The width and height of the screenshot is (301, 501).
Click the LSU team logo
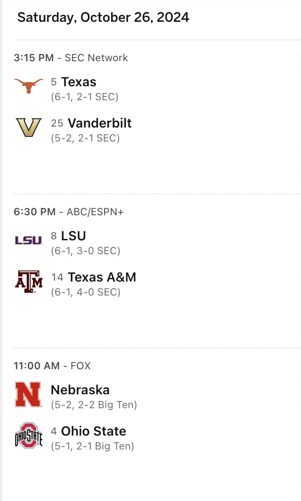click(28, 240)
